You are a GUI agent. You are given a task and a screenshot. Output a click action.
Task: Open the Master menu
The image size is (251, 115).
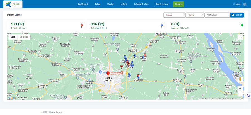(x=110, y=4)
